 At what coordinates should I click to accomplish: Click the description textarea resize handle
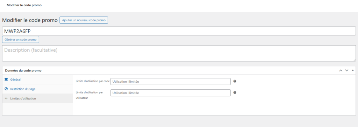pos(355,60)
